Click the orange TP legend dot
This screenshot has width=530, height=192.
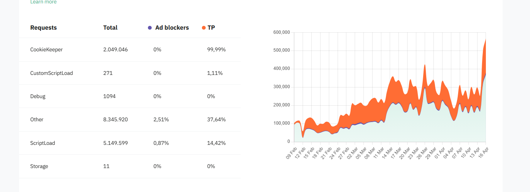point(204,28)
